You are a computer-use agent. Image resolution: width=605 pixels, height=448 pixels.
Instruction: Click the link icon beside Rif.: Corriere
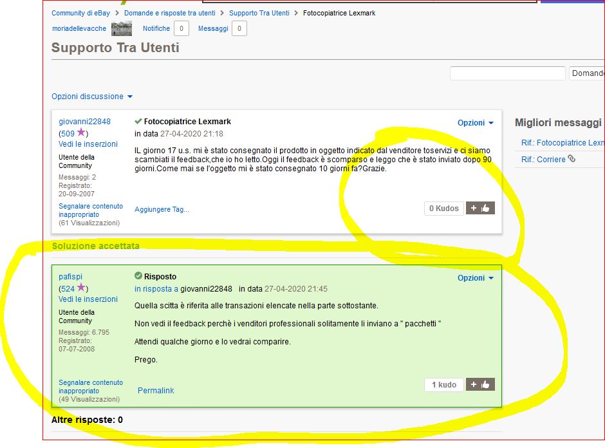tap(572, 159)
